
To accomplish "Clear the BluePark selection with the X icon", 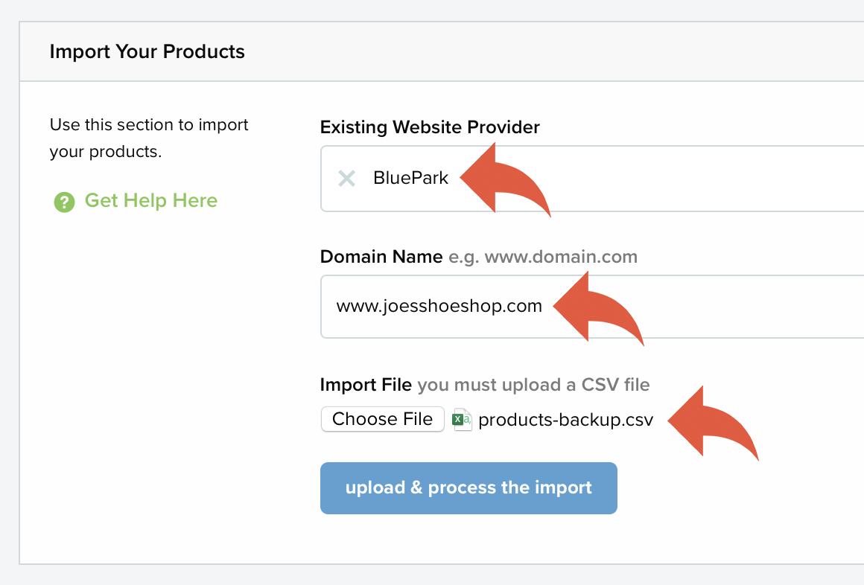I will 346,178.
